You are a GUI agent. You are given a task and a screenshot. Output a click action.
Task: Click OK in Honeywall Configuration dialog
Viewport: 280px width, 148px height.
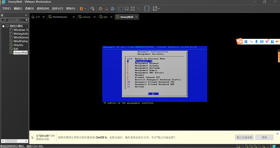coord(153,94)
